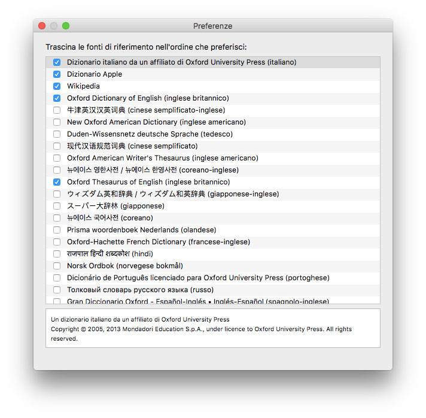Select Oxford Dictionary of English row text
426x418 pixels.
pyautogui.click(x=148, y=98)
